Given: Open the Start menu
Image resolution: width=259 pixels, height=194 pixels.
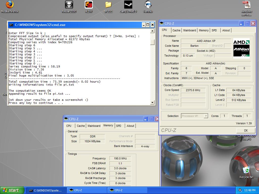Looking at the screenshot, I should (12, 190).
